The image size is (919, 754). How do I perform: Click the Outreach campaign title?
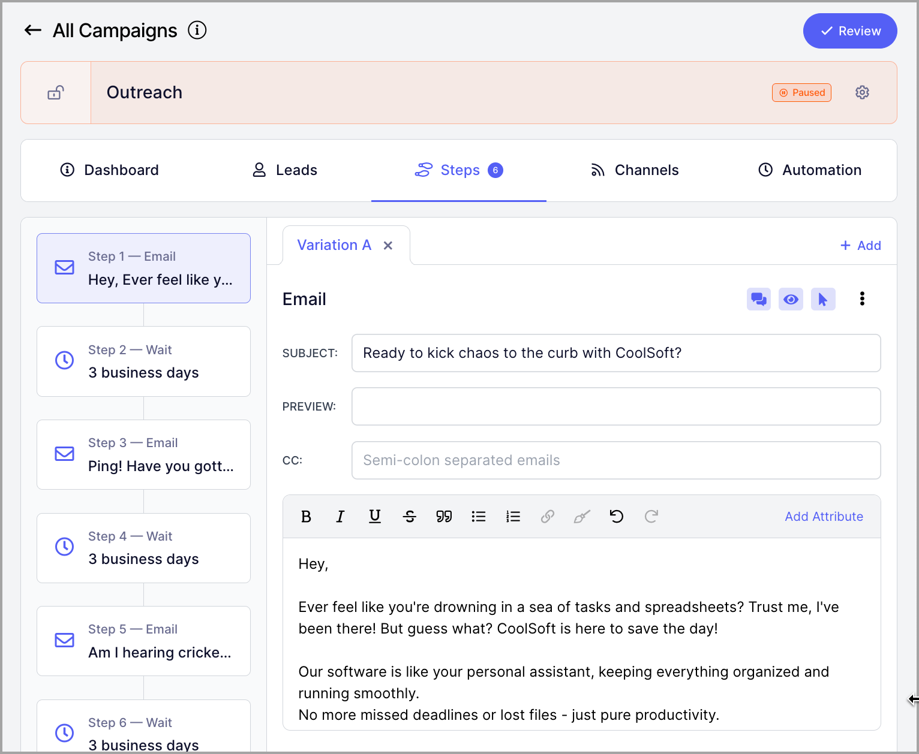point(145,92)
